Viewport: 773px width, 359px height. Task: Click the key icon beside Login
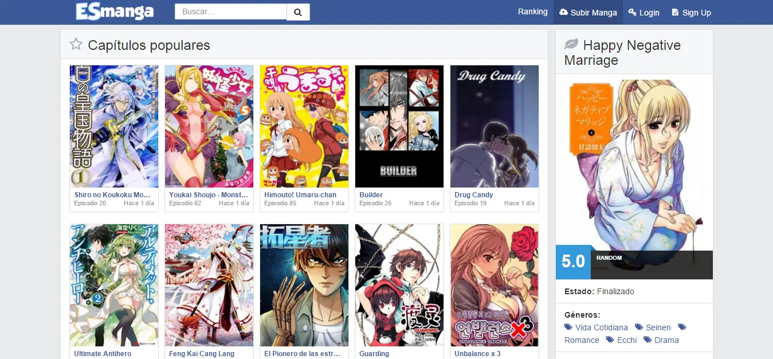tap(633, 12)
